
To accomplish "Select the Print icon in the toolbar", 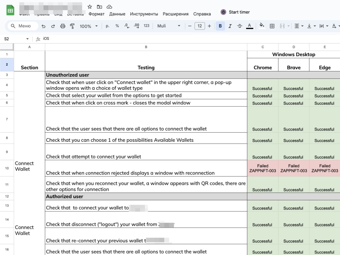I will pyautogui.click(x=63, y=26).
